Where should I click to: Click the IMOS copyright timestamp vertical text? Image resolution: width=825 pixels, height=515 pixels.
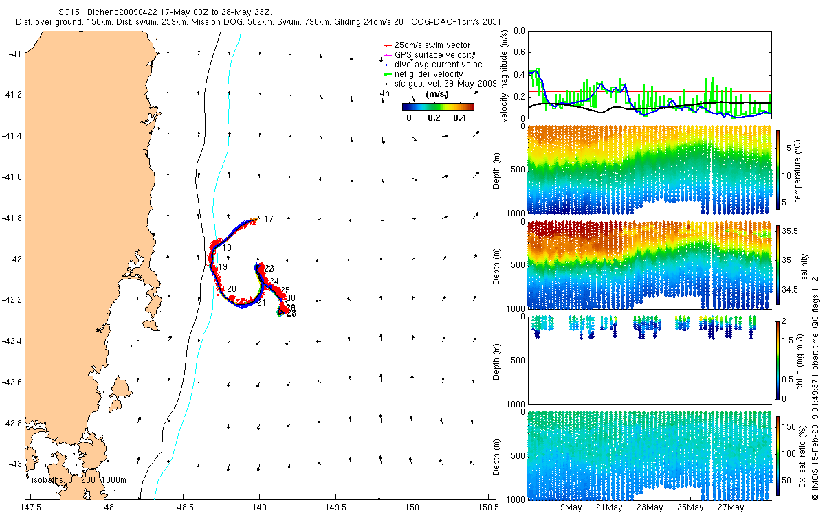tap(815, 389)
